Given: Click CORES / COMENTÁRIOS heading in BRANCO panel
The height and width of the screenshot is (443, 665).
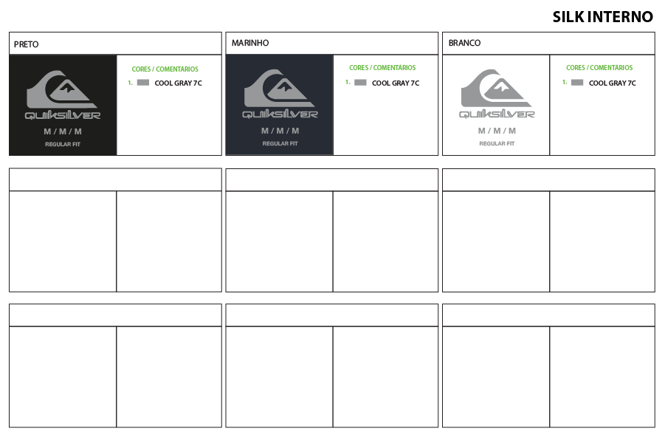Looking at the screenshot, I should 599,68.
